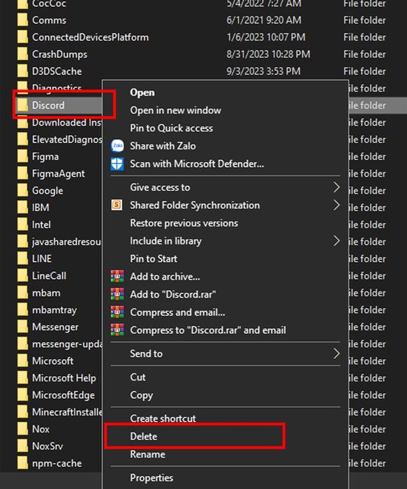Delete the Discord folder via menu
The image size is (407, 489).
tap(143, 437)
